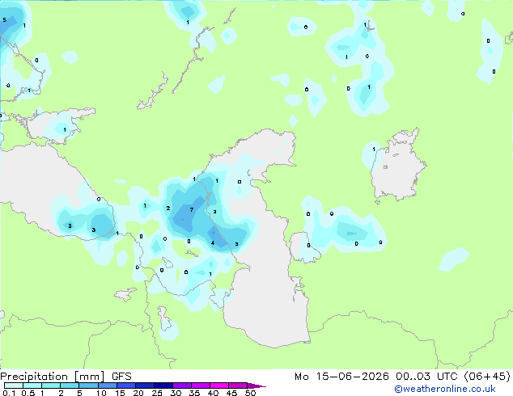Viewport: 513px width, 396px height.
Task: Click the 2–5 mm legend swatch
Action: pos(70,385)
